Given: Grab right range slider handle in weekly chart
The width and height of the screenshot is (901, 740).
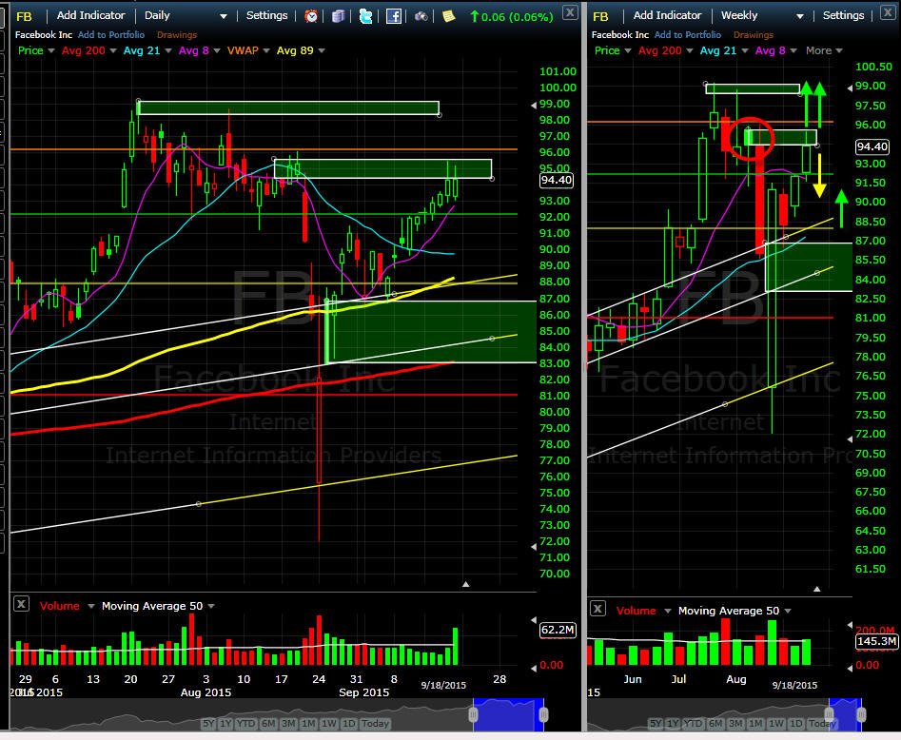Looking at the screenshot, I should tap(861, 714).
